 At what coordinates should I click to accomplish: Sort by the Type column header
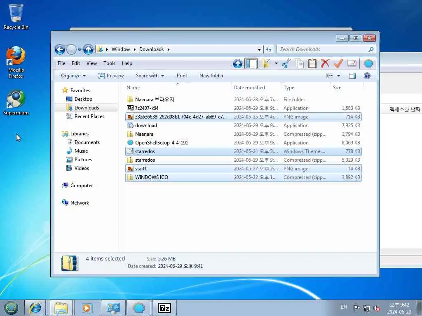(305, 88)
